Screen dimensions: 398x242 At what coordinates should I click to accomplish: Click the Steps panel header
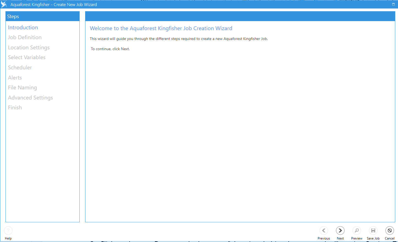coord(43,16)
